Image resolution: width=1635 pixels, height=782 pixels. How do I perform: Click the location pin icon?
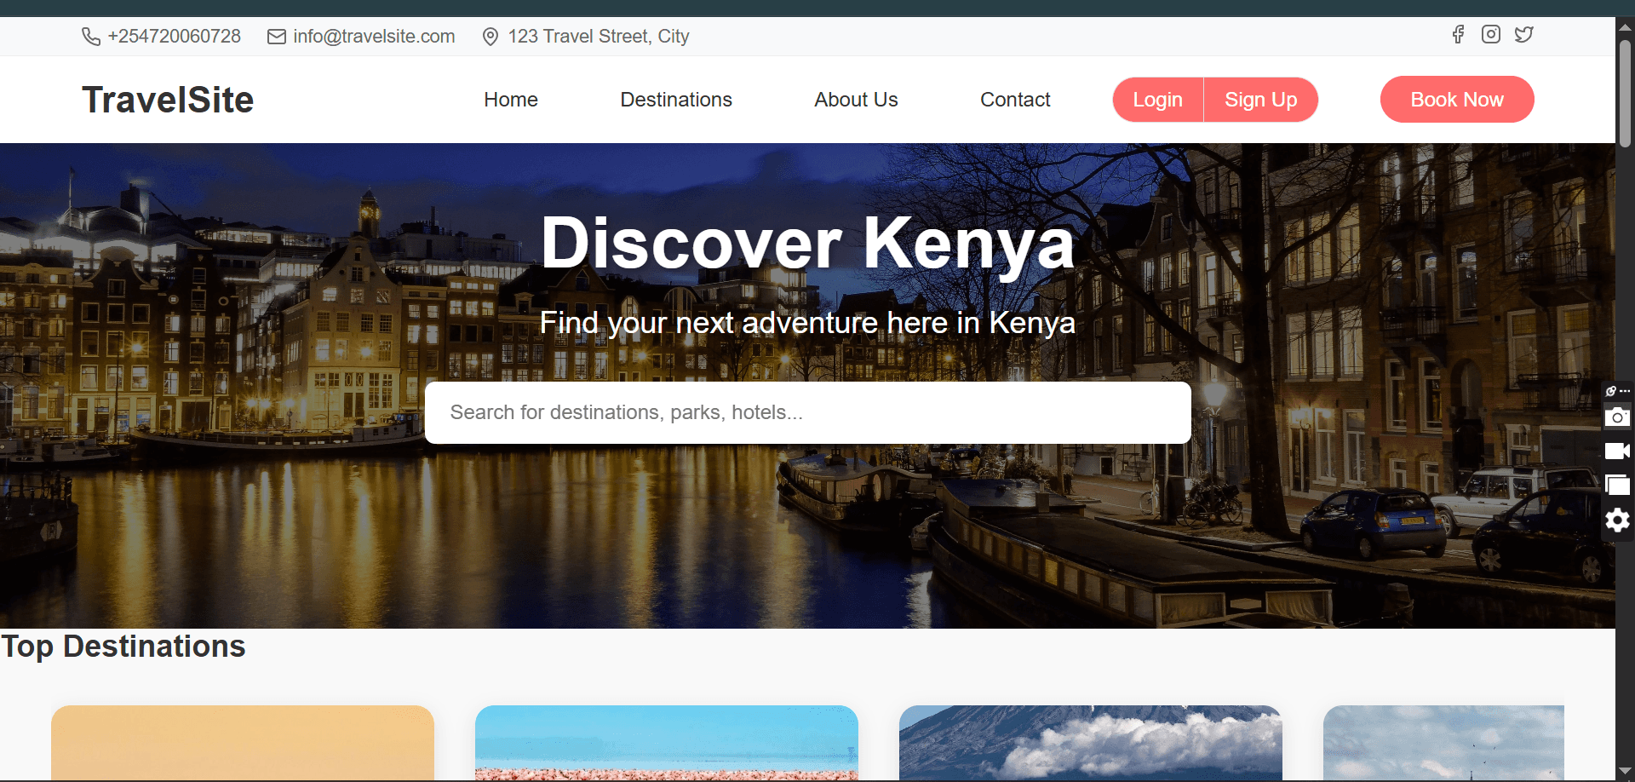tap(490, 37)
